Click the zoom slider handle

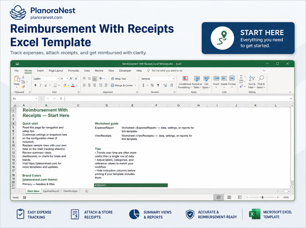pyautogui.click(x=262, y=197)
